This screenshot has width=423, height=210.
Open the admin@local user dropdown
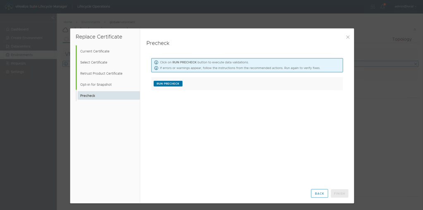[405, 7]
